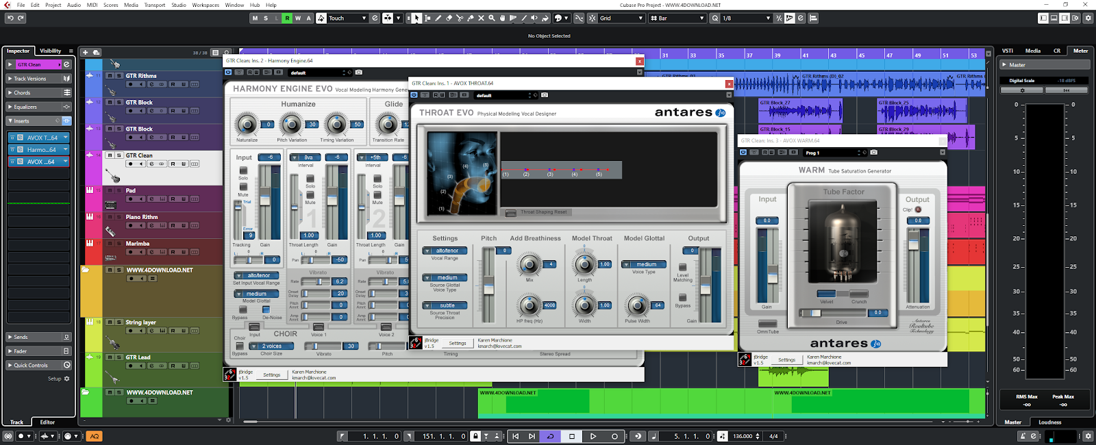Image resolution: width=1096 pixels, height=445 pixels.
Task: Click Settings button in WARM jBridge bar
Action: [787, 359]
